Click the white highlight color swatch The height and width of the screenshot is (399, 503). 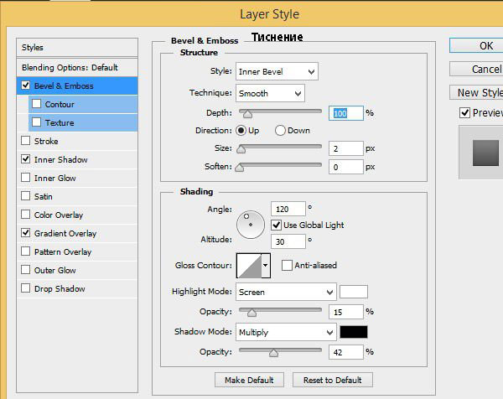tap(354, 293)
